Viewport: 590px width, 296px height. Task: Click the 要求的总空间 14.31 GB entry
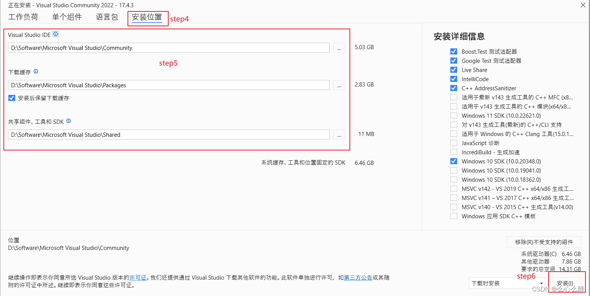coord(551,269)
